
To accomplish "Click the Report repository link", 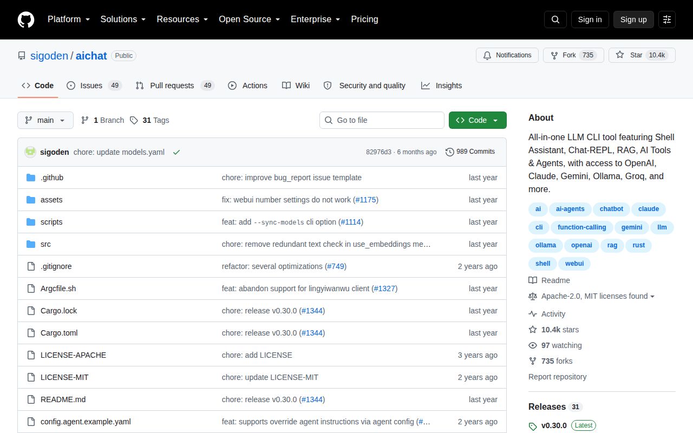I will (558, 377).
